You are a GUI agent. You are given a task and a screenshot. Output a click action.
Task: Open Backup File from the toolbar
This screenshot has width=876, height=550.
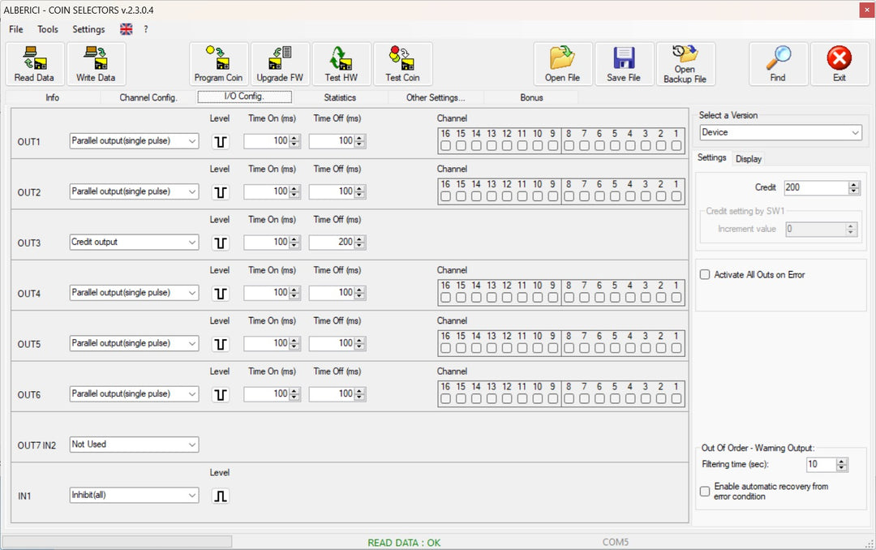(685, 64)
